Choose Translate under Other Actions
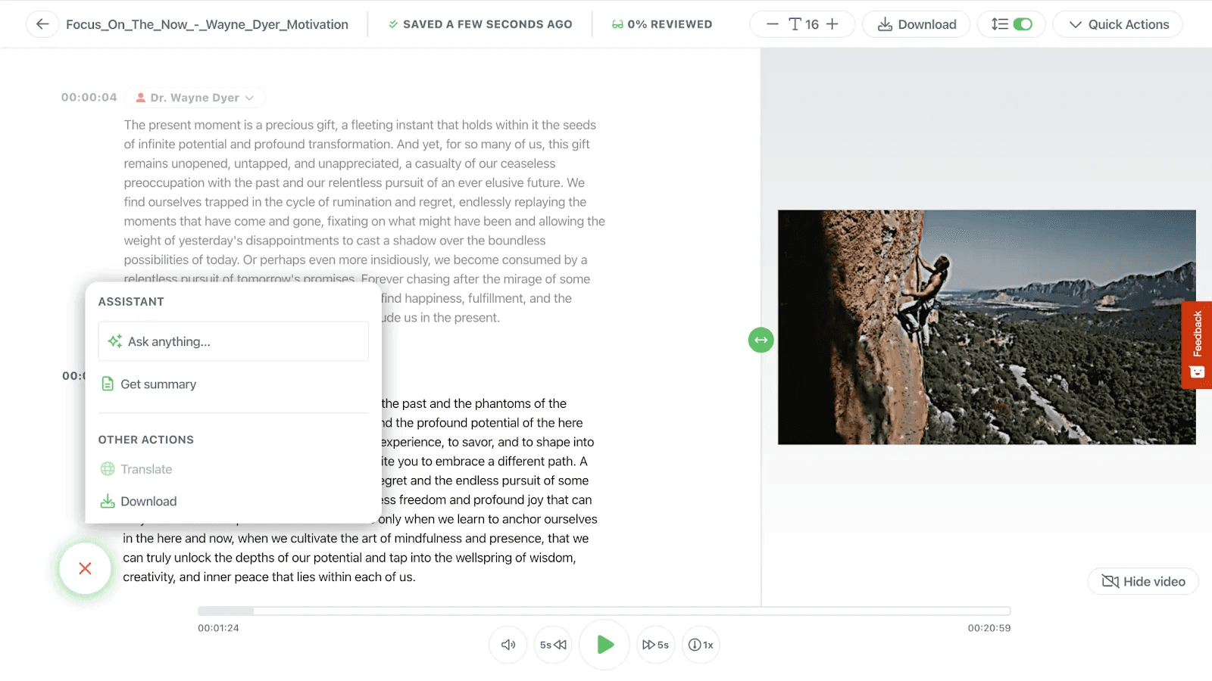 (136, 469)
